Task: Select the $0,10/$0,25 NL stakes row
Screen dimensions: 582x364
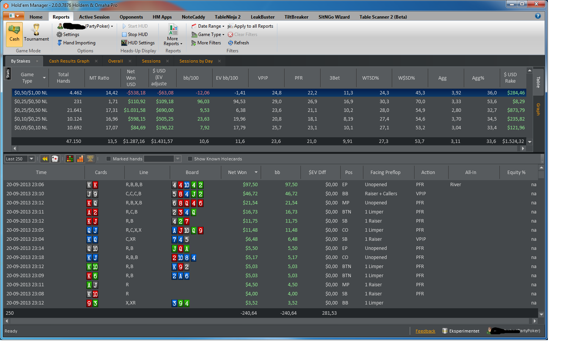Action: [269, 119]
